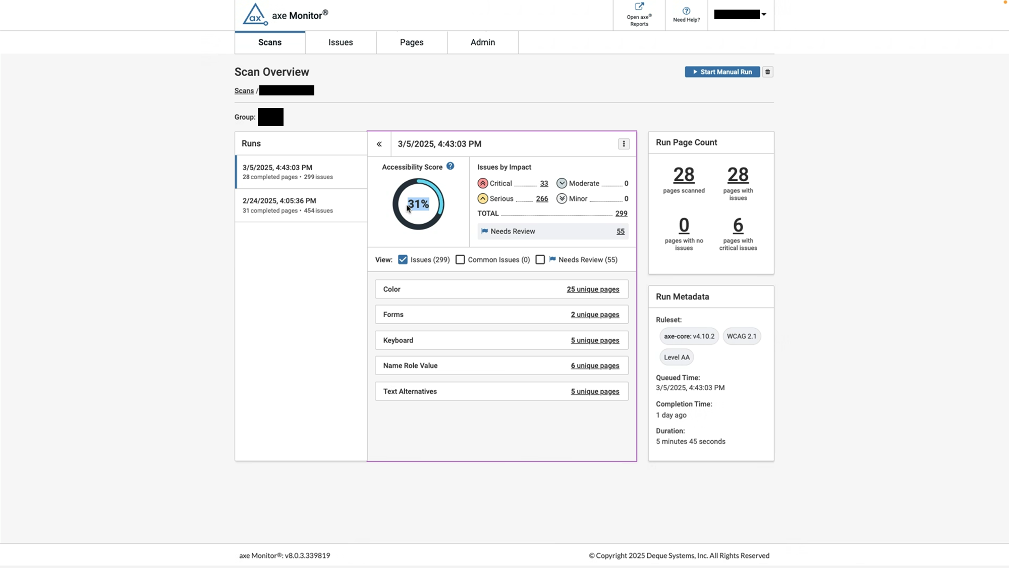Switch to the Pages tab

click(x=412, y=42)
